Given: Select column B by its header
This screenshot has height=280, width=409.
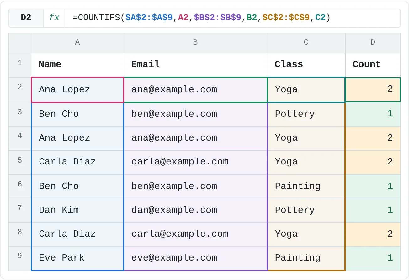Looking at the screenshot, I should click(195, 42).
